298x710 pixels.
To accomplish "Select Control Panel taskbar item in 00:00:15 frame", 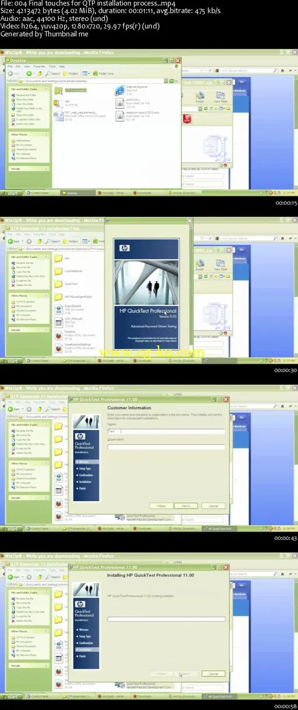I will click(41, 192).
